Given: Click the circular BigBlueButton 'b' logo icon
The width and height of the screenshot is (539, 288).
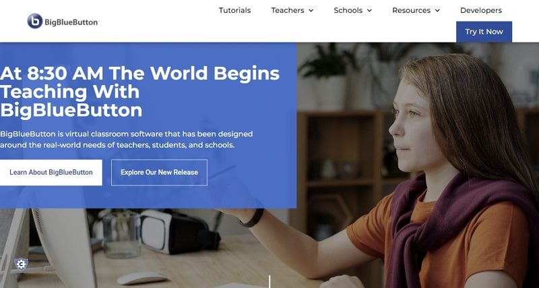Looking at the screenshot, I should (x=35, y=21).
